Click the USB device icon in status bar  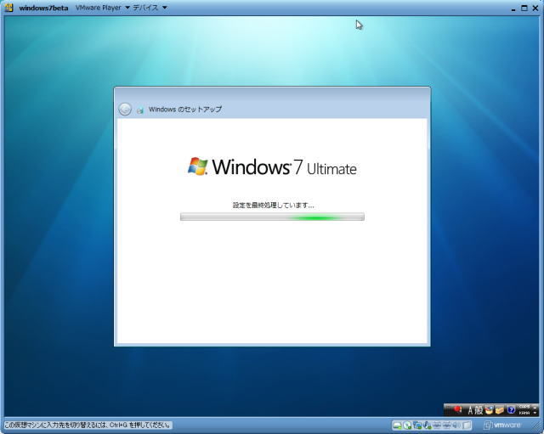pos(427,425)
